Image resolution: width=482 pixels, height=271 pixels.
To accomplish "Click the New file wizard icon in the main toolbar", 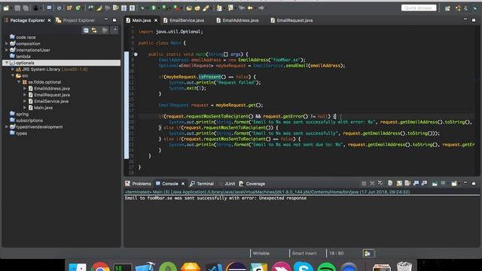I will pyautogui.click(x=6, y=8).
